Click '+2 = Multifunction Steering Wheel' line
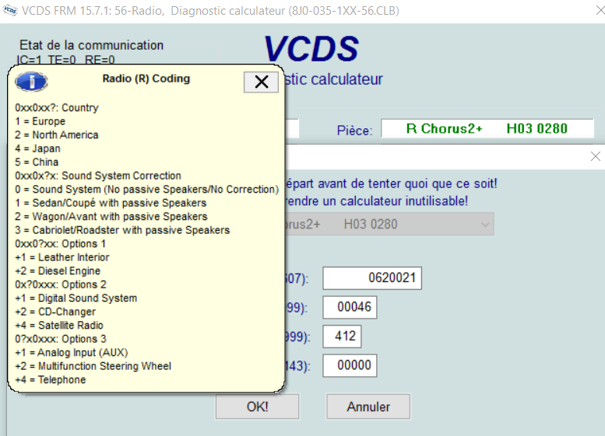The width and height of the screenshot is (605, 436). click(x=93, y=366)
